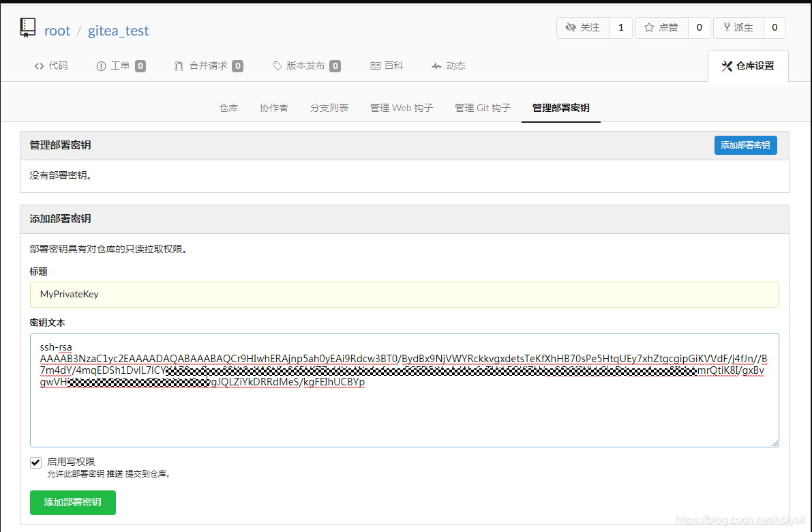Screen dimensions: 812x532
Task: Click the wrench icon on 仓库设置 tab
Action: click(725, 65)
